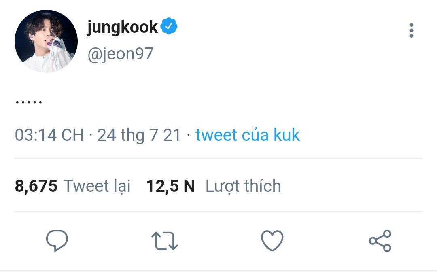Click the date 24 thg 7 21
The width and height of the screenshot is (437, 278).
tap(139, 135)
